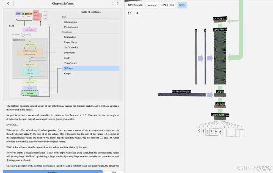The image size is (273, 173).
Task: Click the pos embed tilde symbol
Action: point(23,35)
